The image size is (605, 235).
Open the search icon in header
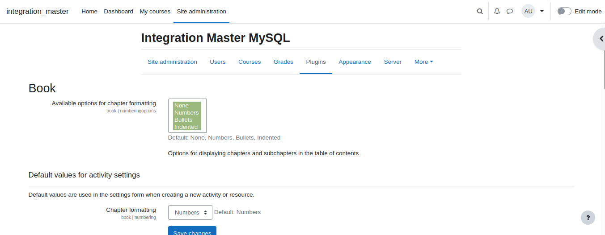pos(480,12)
